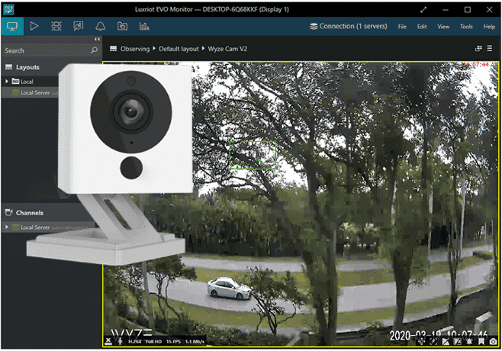Click into the Search field

point(42,50)
